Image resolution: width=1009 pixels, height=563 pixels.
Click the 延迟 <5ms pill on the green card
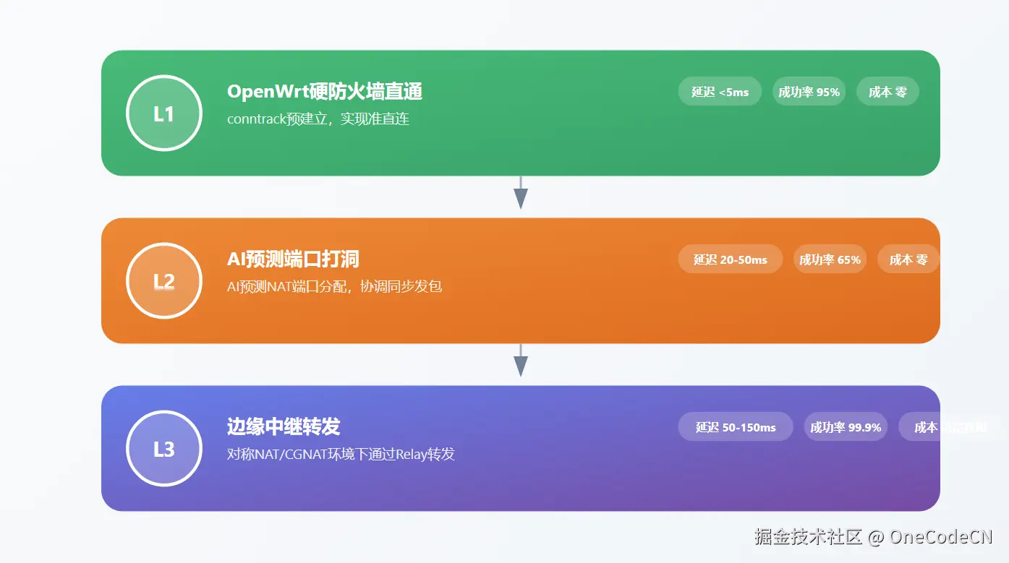tap(719, 91)
